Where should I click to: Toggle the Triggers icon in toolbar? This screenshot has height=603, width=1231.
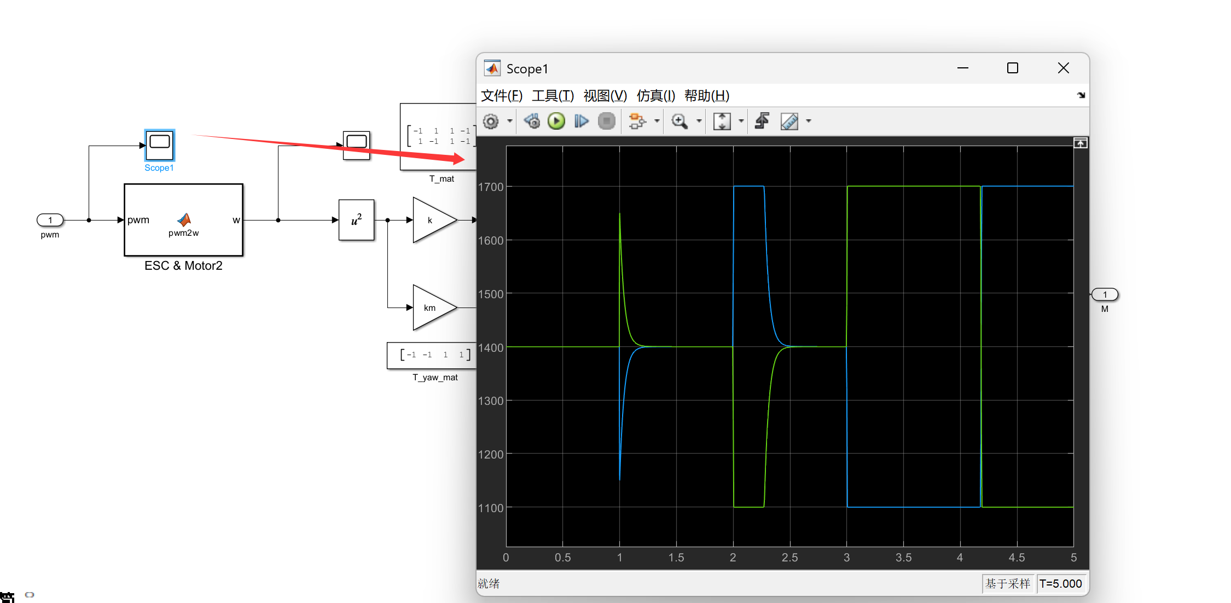click(x=762, y=121)
